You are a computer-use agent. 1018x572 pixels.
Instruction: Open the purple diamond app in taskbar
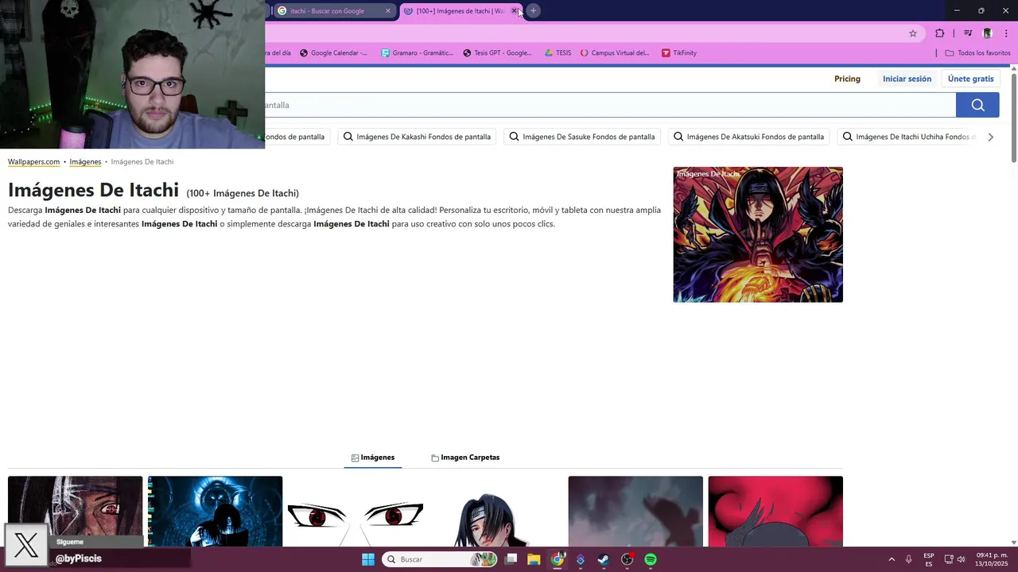click(x=581, y=559)
